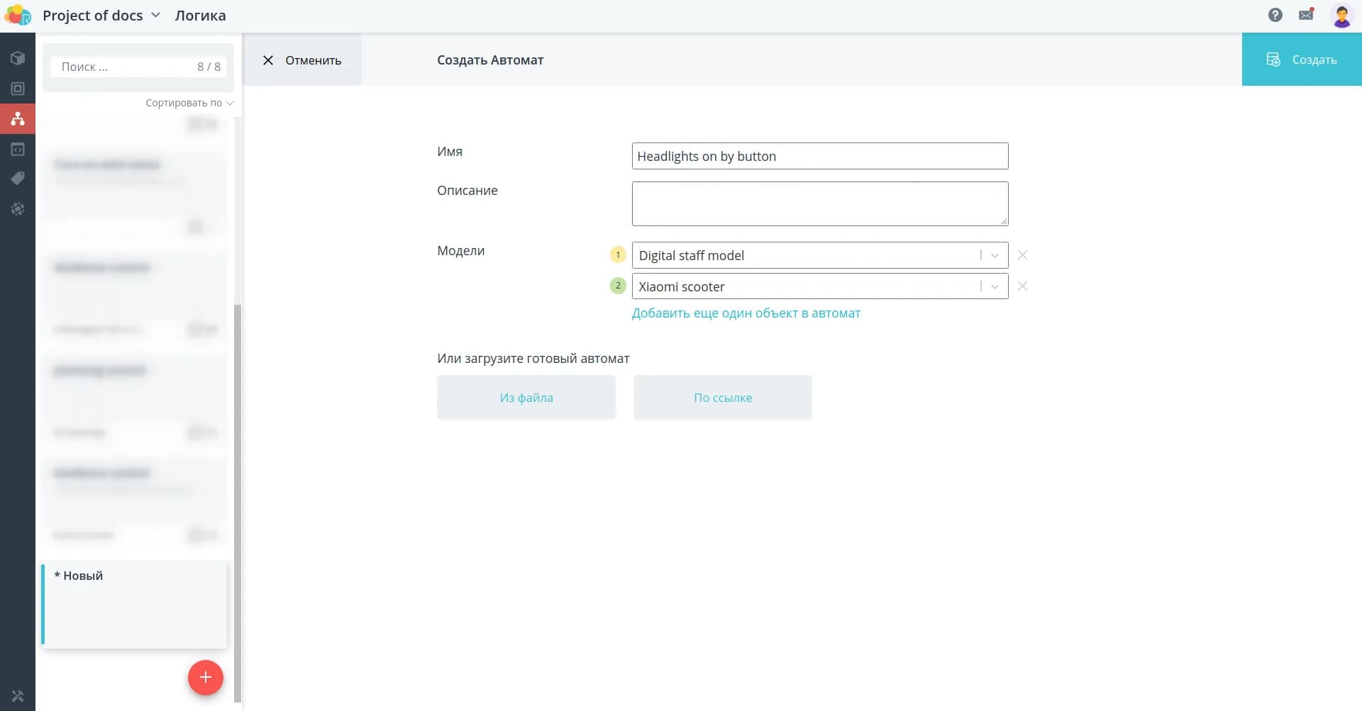Click the user profile avatar
The image size is (1362, 711).
[x=1341, y=16]
